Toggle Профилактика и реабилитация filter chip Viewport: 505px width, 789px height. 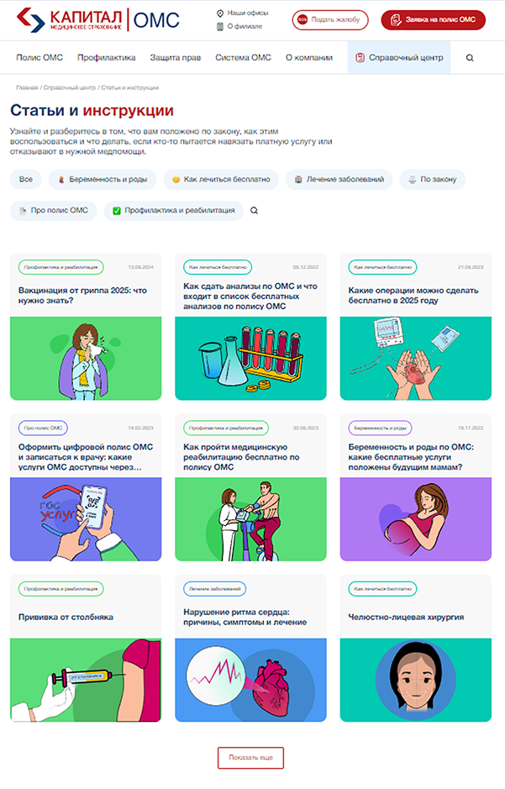point(174,211)
